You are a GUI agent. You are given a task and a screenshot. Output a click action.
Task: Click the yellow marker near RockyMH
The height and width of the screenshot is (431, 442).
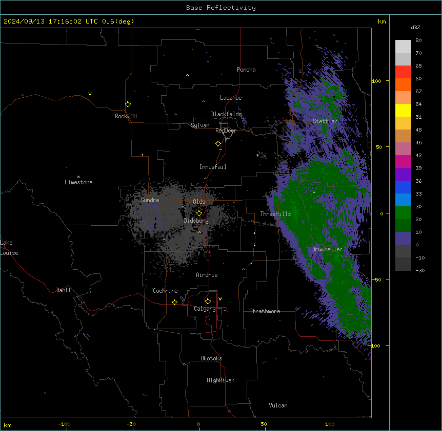(x=128, y=104)
